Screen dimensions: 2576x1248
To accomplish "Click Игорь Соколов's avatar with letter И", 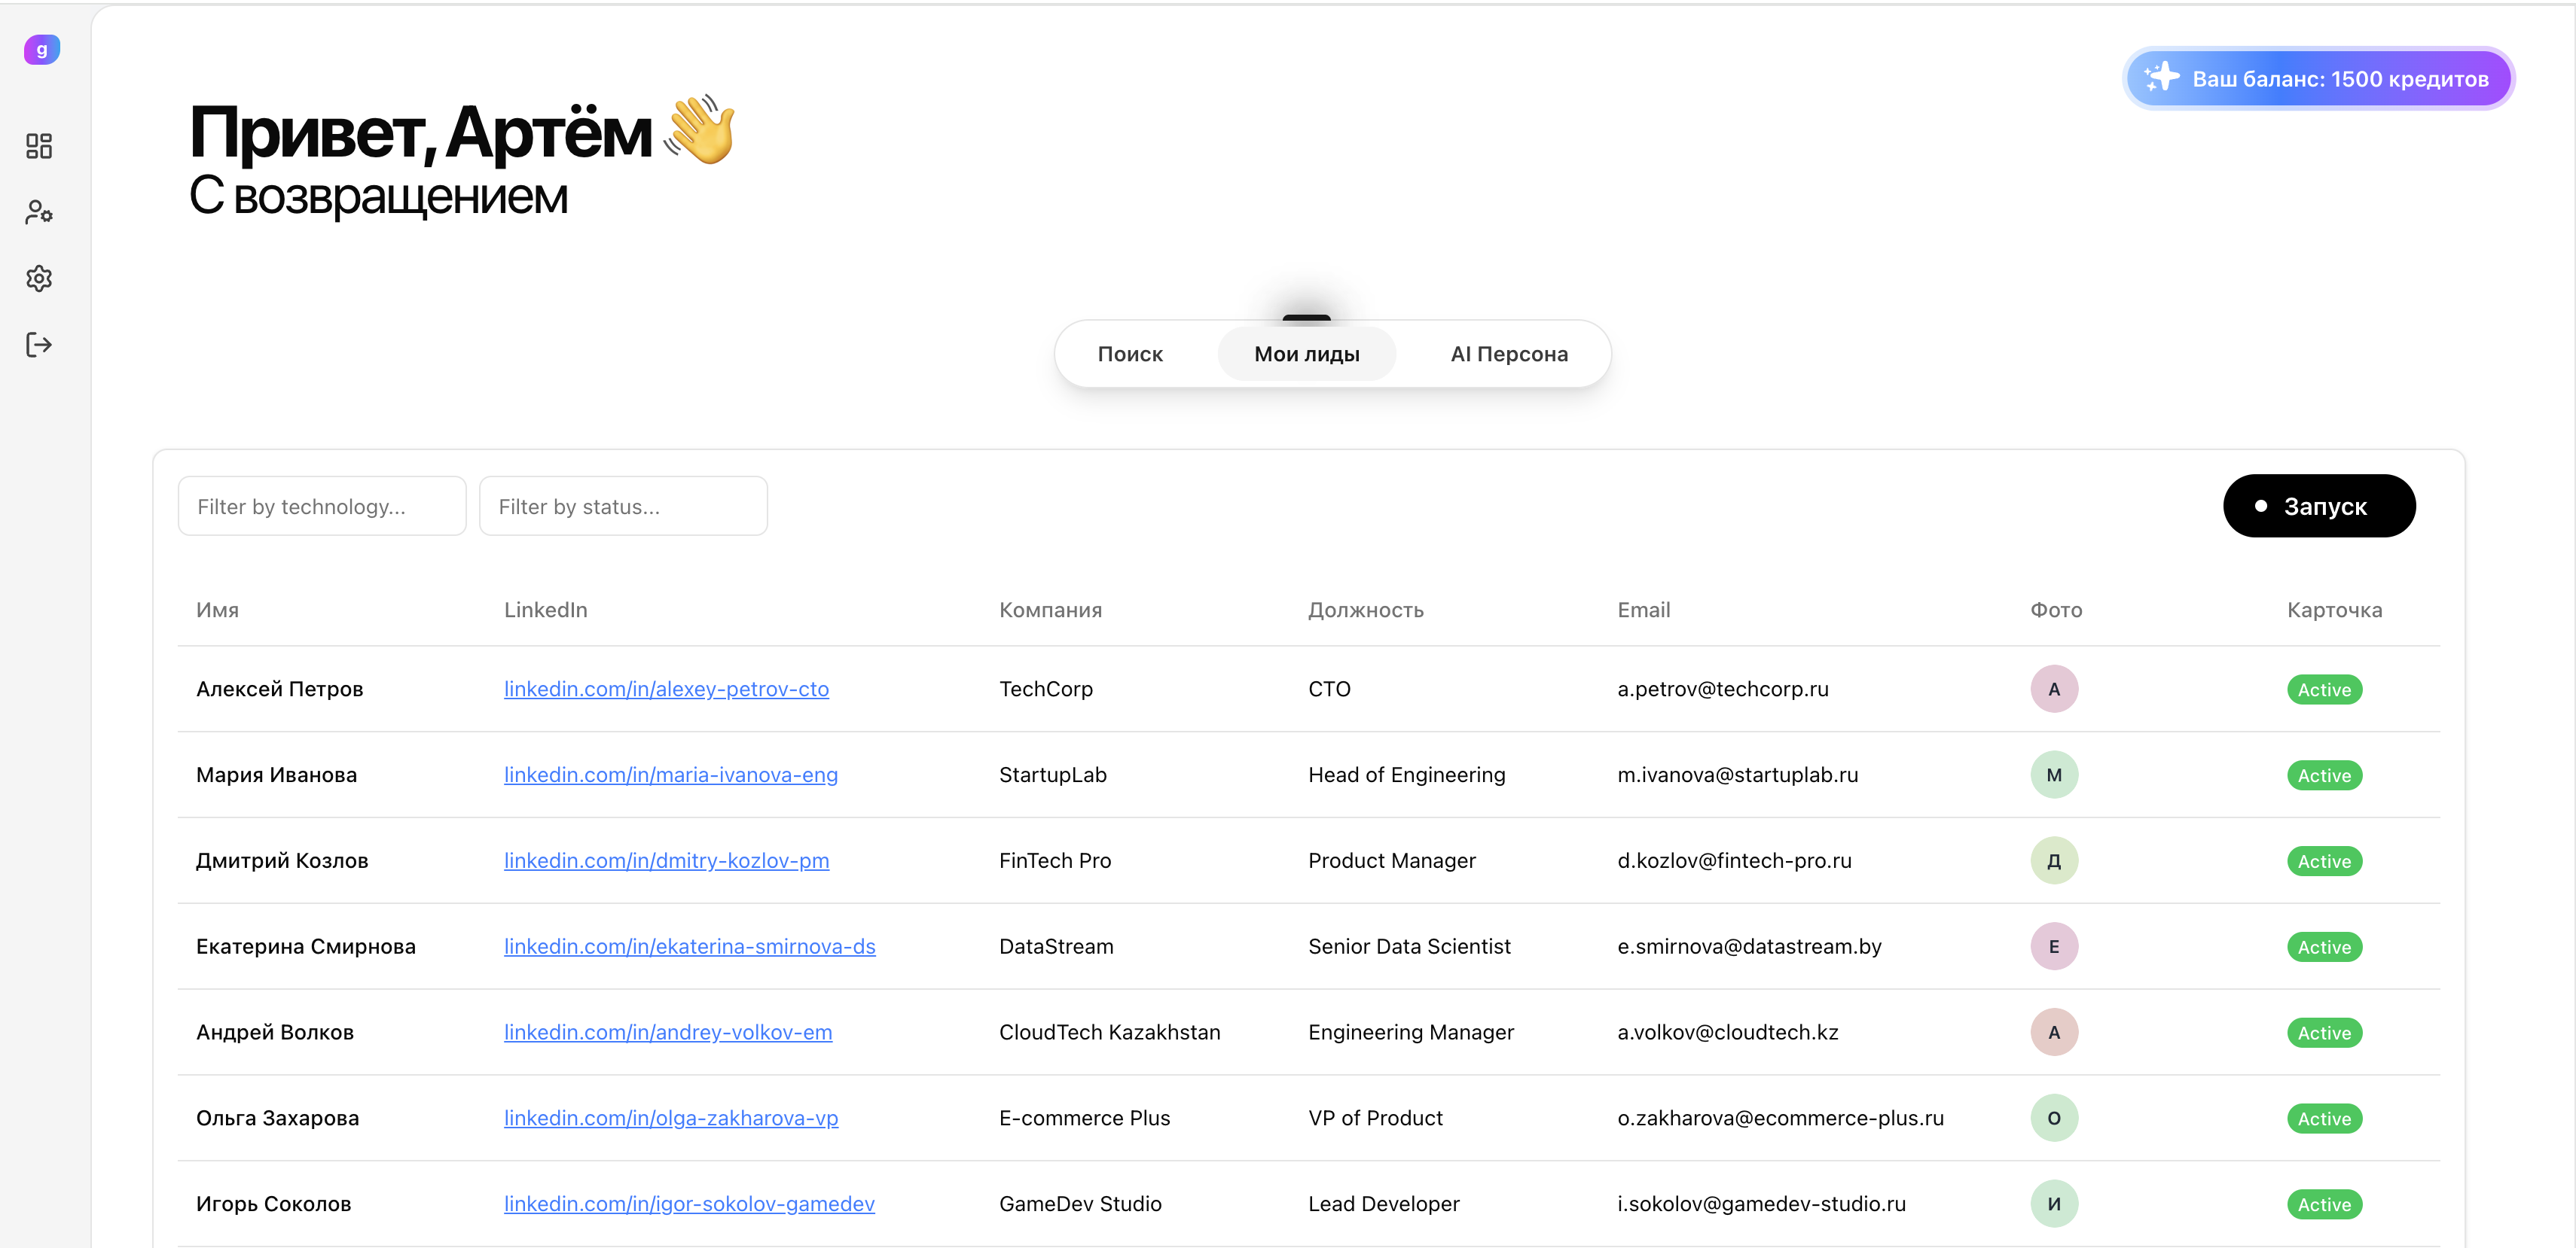I will pyautogui.click(x=2053, y=1204).
